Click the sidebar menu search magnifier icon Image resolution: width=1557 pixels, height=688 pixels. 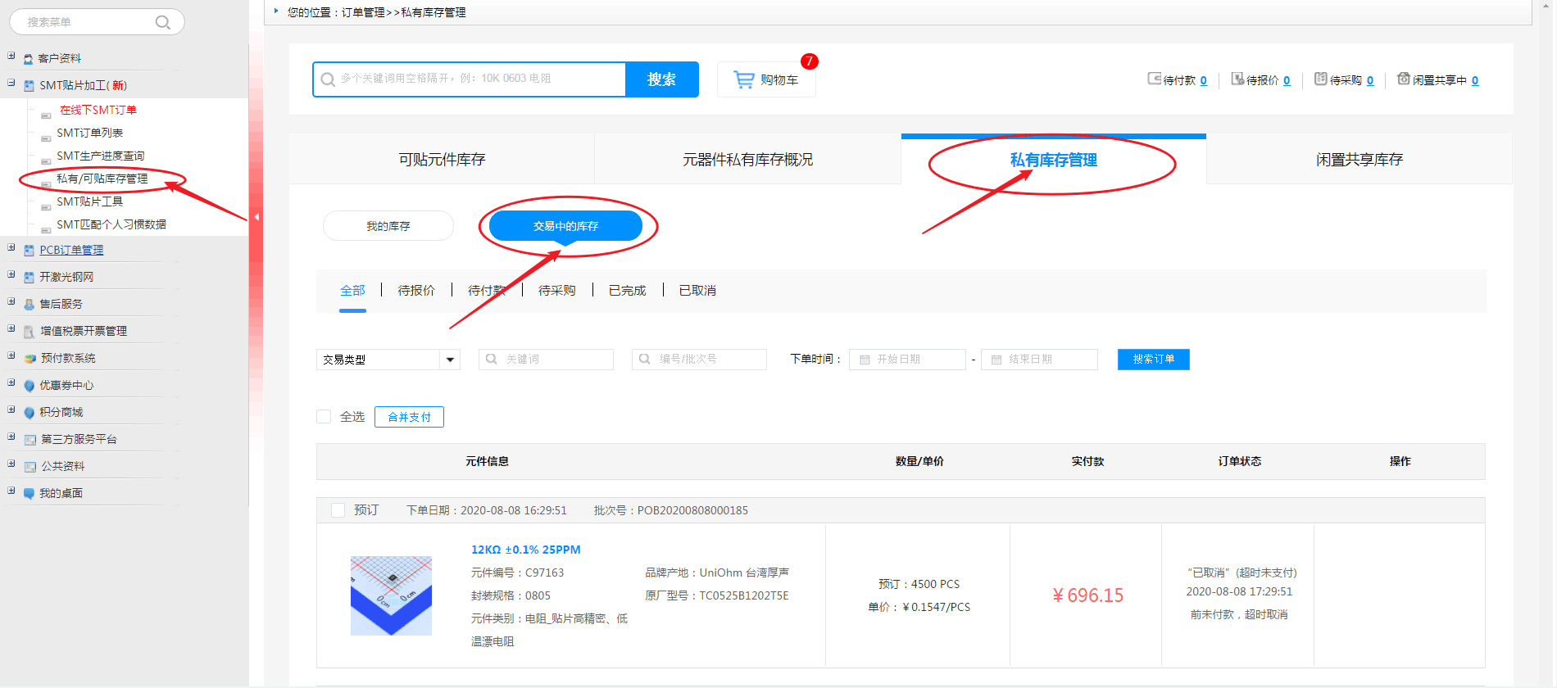click(163, 22)
